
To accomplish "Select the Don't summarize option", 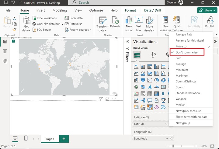I will point(186,52).
